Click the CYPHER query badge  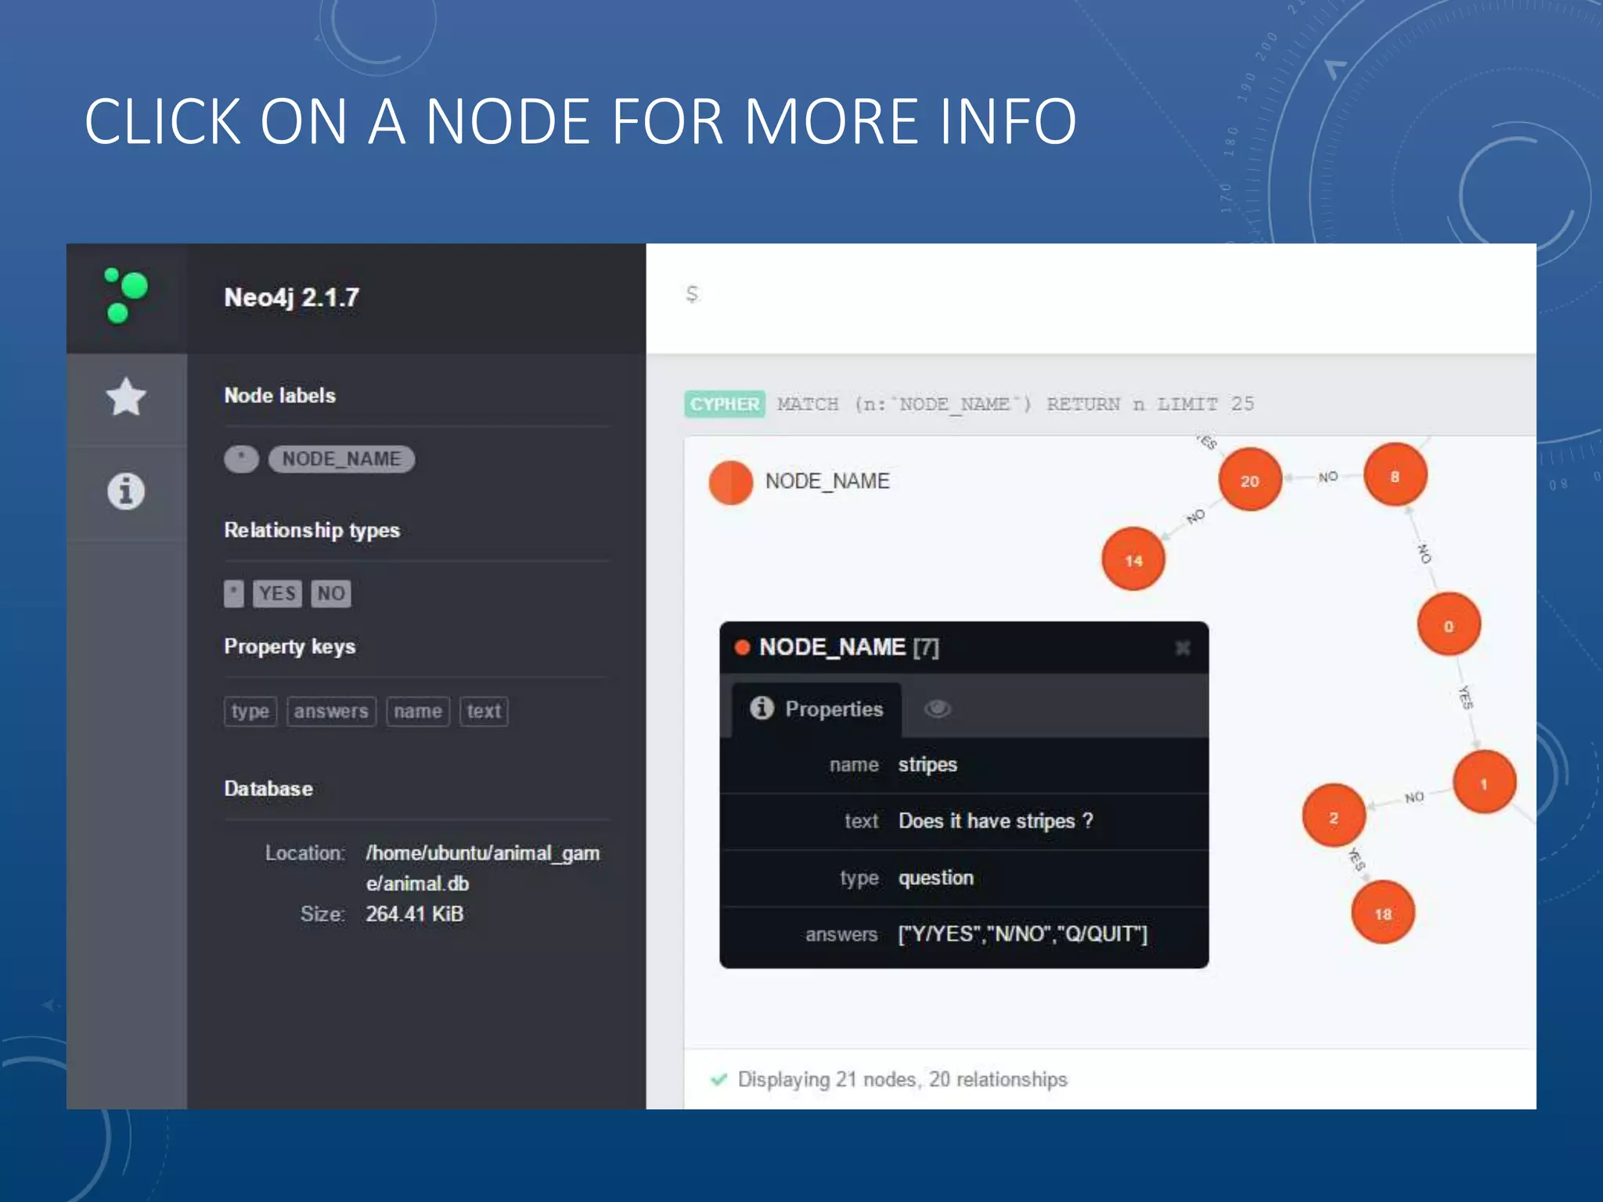[x=724, y=404]
